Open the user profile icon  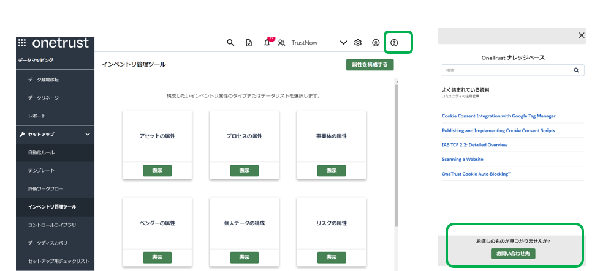[x=376, y=43]
